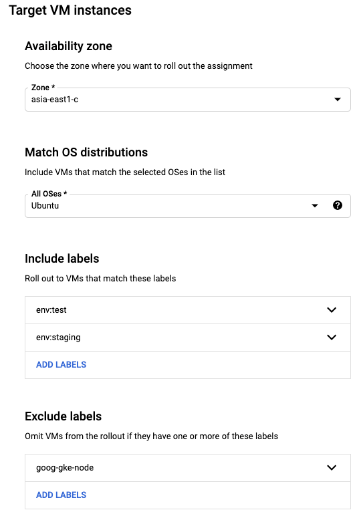Viewport: 357px width, 518px height.
Task: Expand the env:staging label chevron
Action: pos(332,338)
